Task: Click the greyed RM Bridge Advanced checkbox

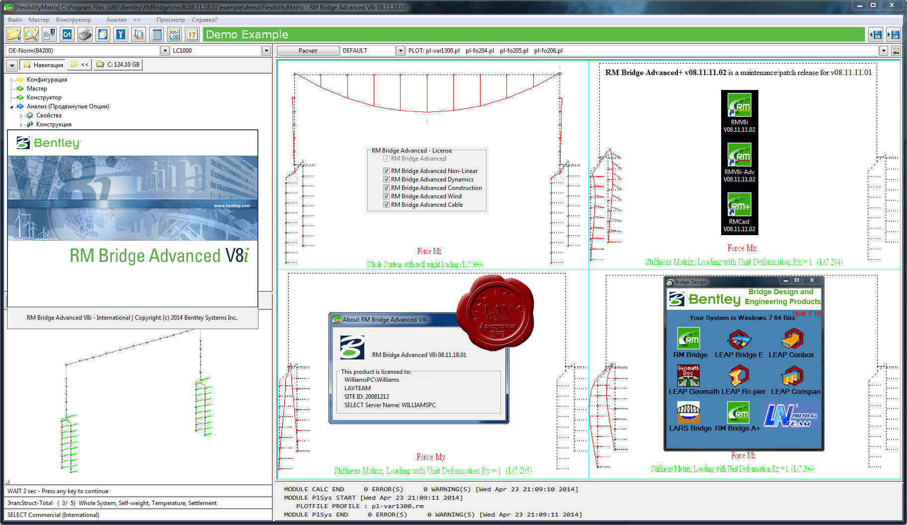Action: tap(386, 159)
